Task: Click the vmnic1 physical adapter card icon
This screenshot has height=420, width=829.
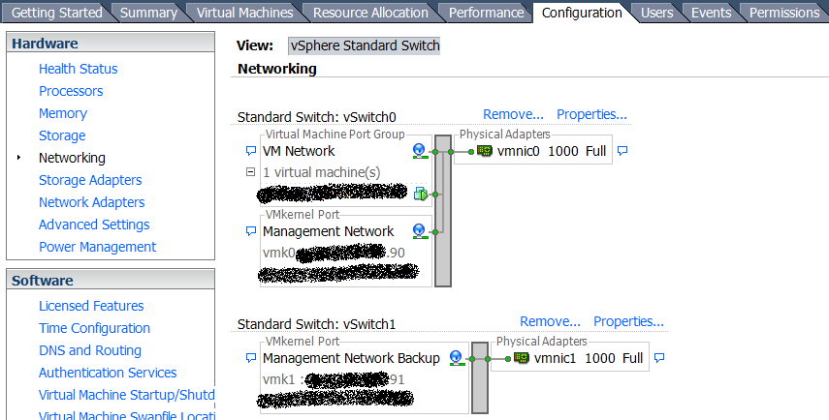Action: (522, 358)
